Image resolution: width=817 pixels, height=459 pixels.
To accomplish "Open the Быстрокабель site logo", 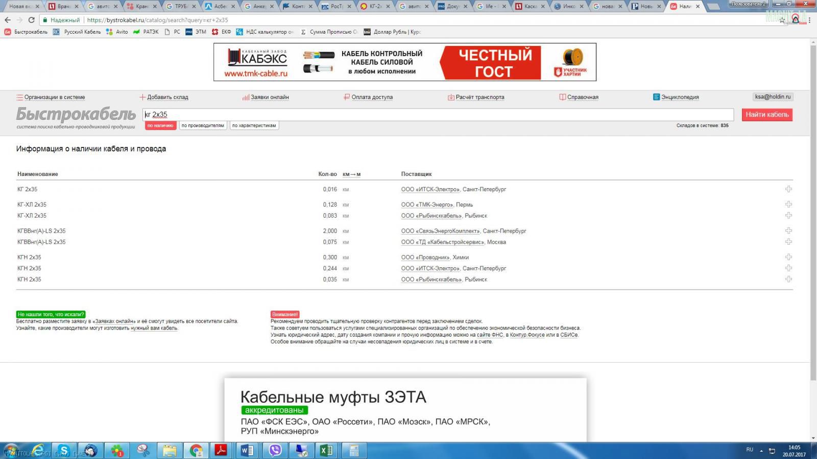I will click(76, 115).
